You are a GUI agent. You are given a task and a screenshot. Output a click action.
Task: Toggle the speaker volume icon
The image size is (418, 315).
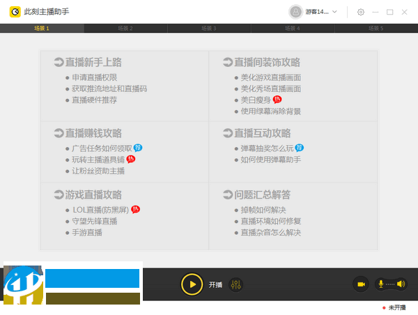401,284
